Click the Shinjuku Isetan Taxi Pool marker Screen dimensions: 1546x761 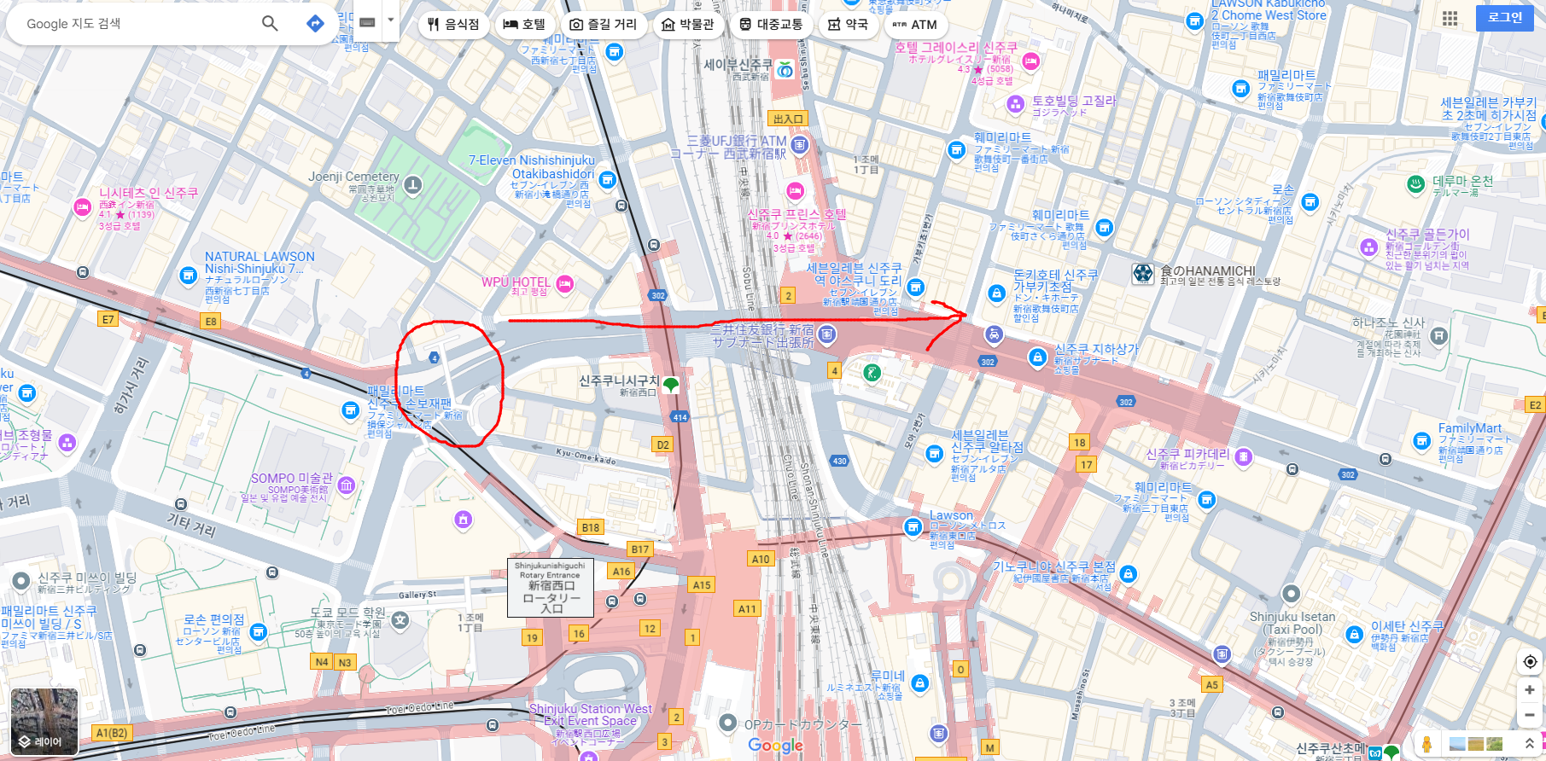coord(1291,594)
